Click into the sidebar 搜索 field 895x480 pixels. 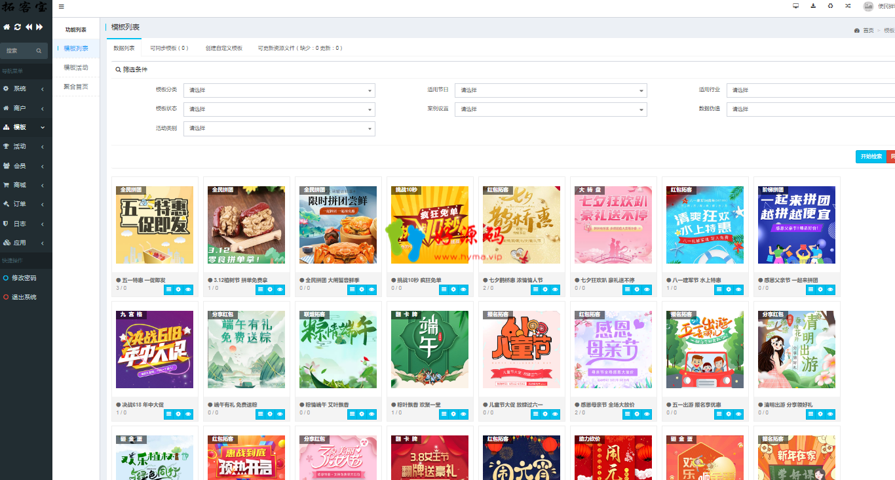(x=18, y=50)
